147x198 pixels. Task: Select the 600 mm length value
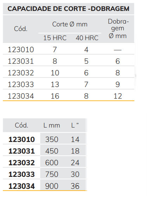point(52,163)
